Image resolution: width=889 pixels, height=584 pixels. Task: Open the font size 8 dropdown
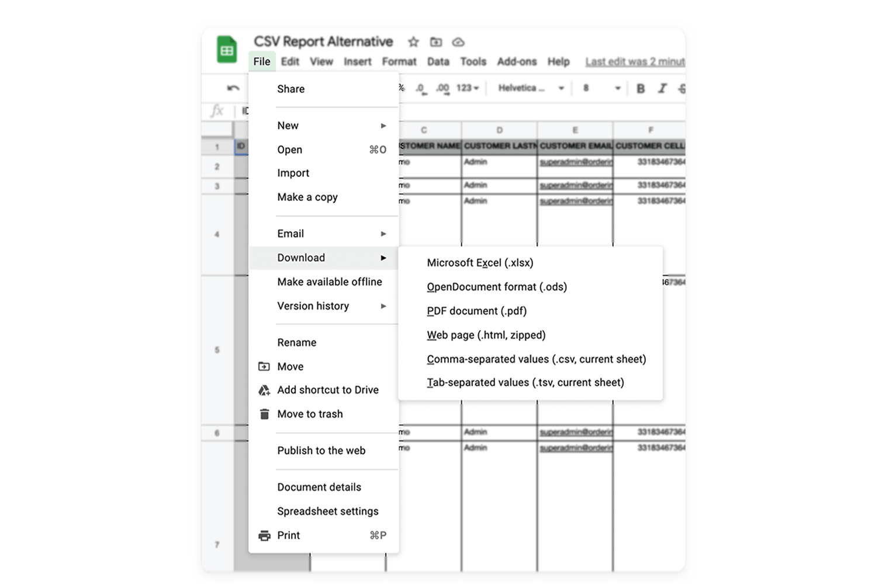(601, 88)
